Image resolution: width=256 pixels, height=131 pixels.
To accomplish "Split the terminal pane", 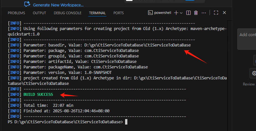I will pyautogui.click(x=189, y=13).
